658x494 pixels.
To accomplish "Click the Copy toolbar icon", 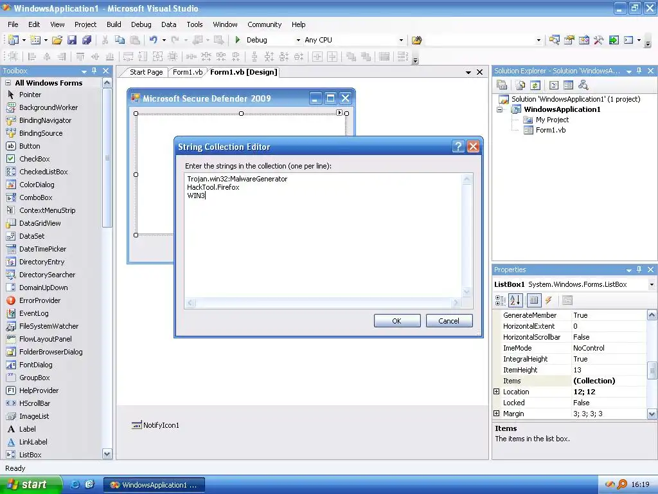I will pyautogui.click(x=120, y=40).
